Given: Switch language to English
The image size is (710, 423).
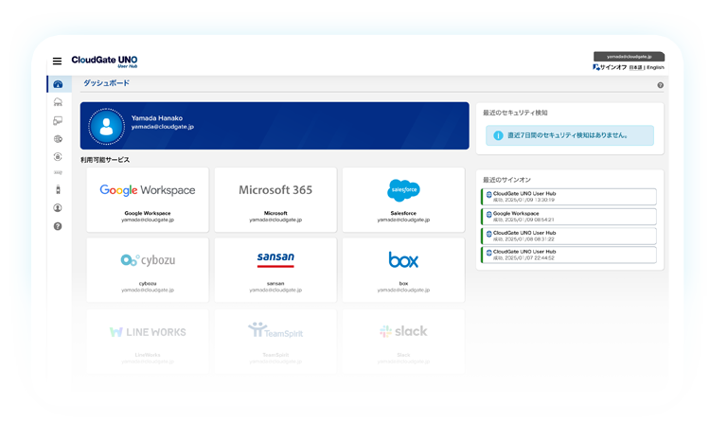Looking at the screenshot, I should coord(655,67).
